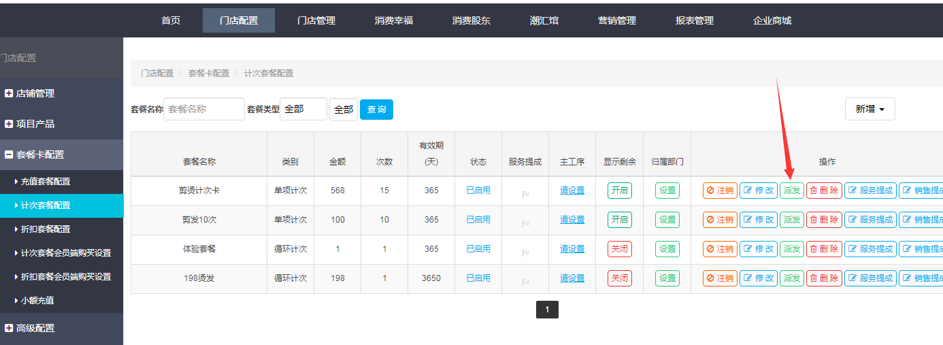Click the flag icon in 剪发10次 row
Image resolution: width=943 pixels, height=345 pixels.
[x=525, y=224]
